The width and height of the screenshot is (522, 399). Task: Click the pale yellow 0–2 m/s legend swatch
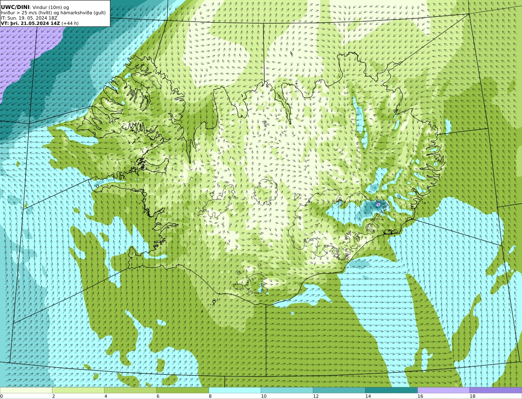(26, 390)
